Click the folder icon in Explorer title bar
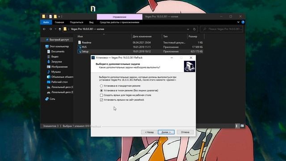The image size is (286, 161). point(44,17)
